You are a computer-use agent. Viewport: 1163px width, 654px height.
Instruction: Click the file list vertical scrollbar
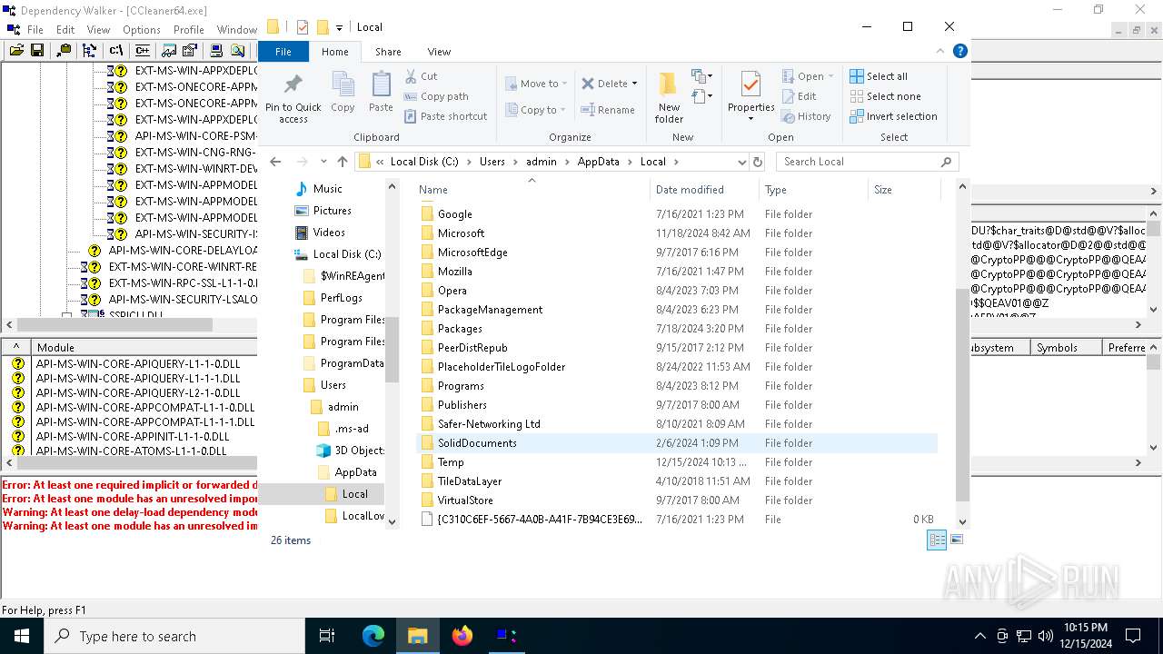click(x=963, y=393)
